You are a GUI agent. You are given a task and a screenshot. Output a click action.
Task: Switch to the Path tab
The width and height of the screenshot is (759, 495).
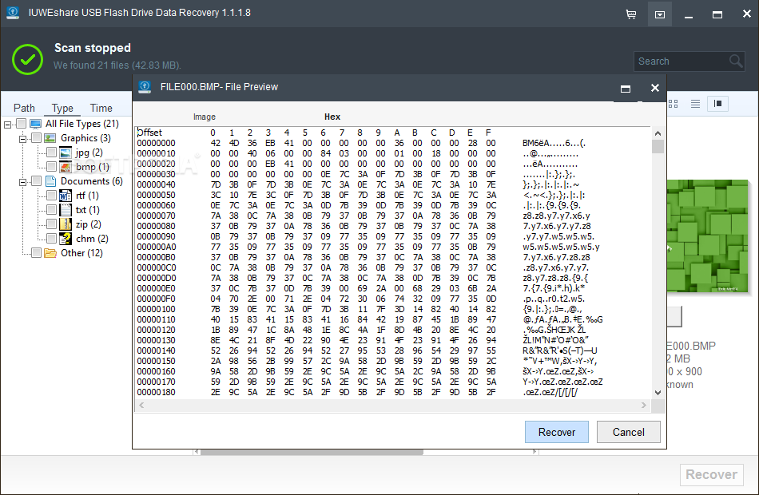click(24, 108)
